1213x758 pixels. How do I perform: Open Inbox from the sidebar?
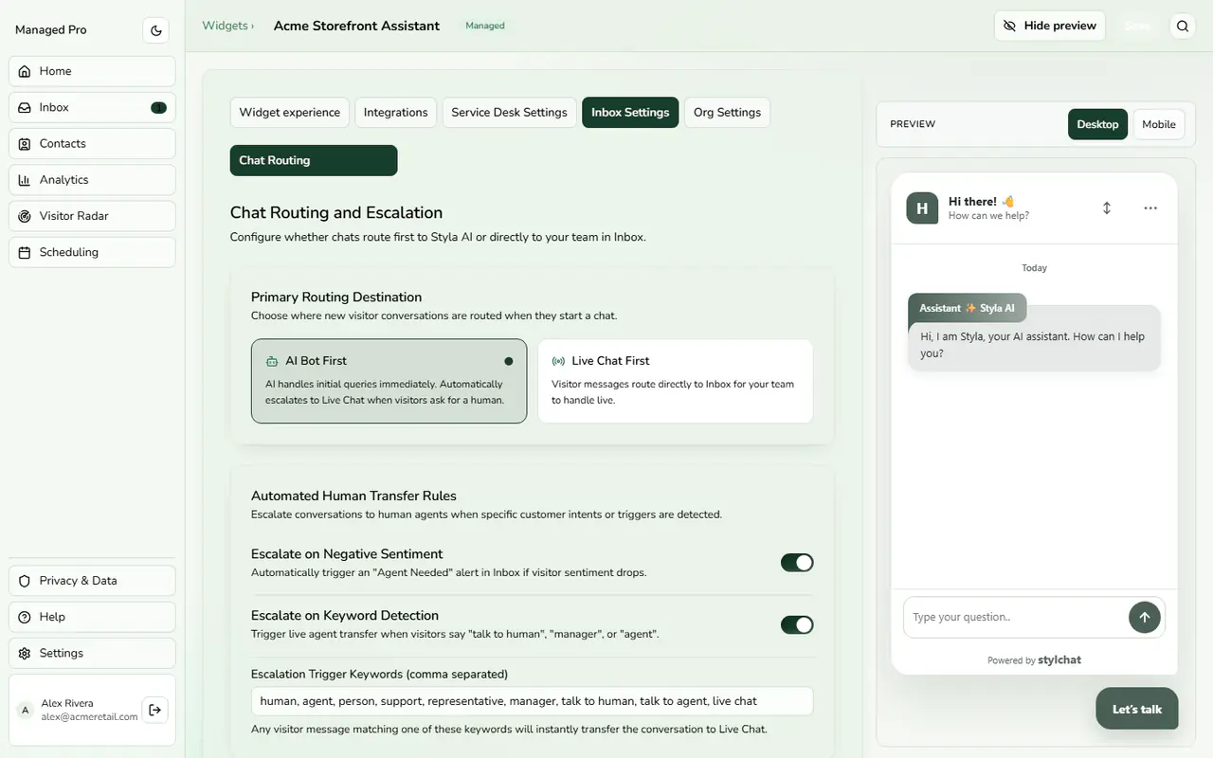pos(92,107)
